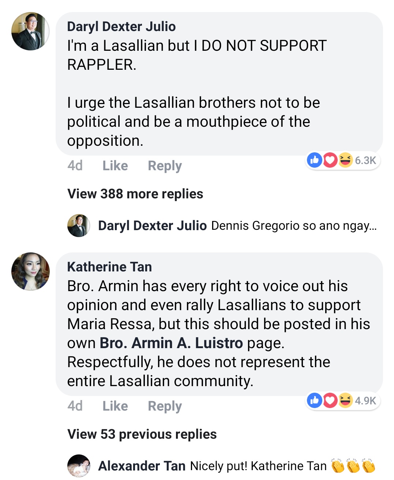The image size is (394, 480).
Task: Click heart reaction icon on Katherine's comment
Action: [330, 400]
